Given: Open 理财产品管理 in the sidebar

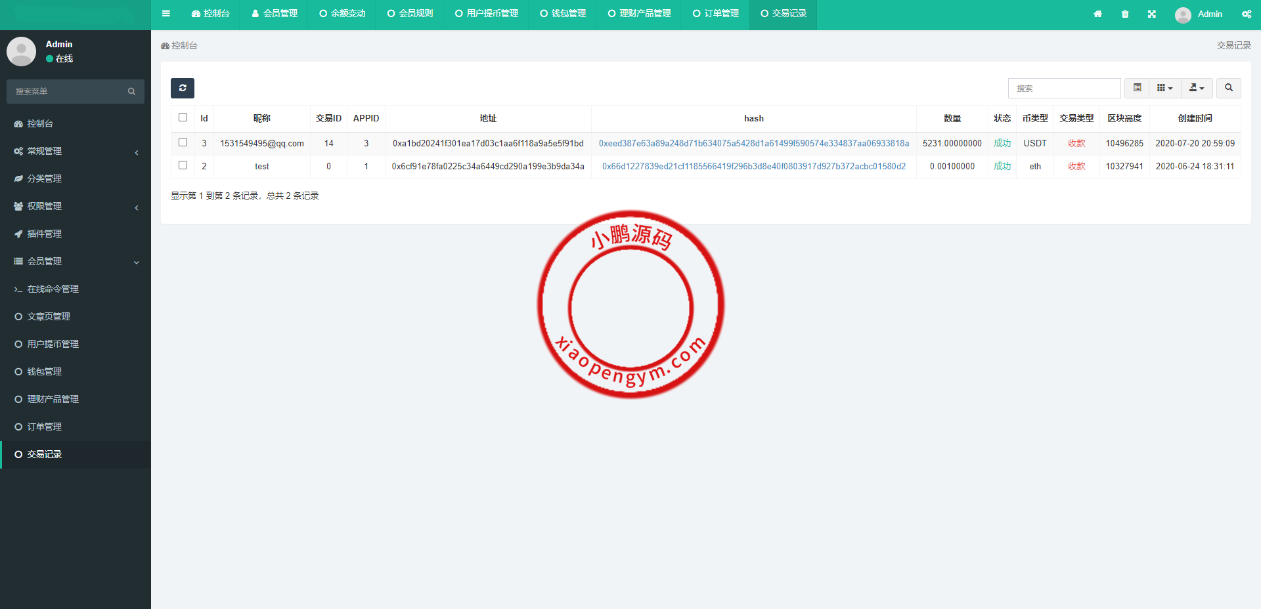Looking at the screenshot, I should (53, 399).
